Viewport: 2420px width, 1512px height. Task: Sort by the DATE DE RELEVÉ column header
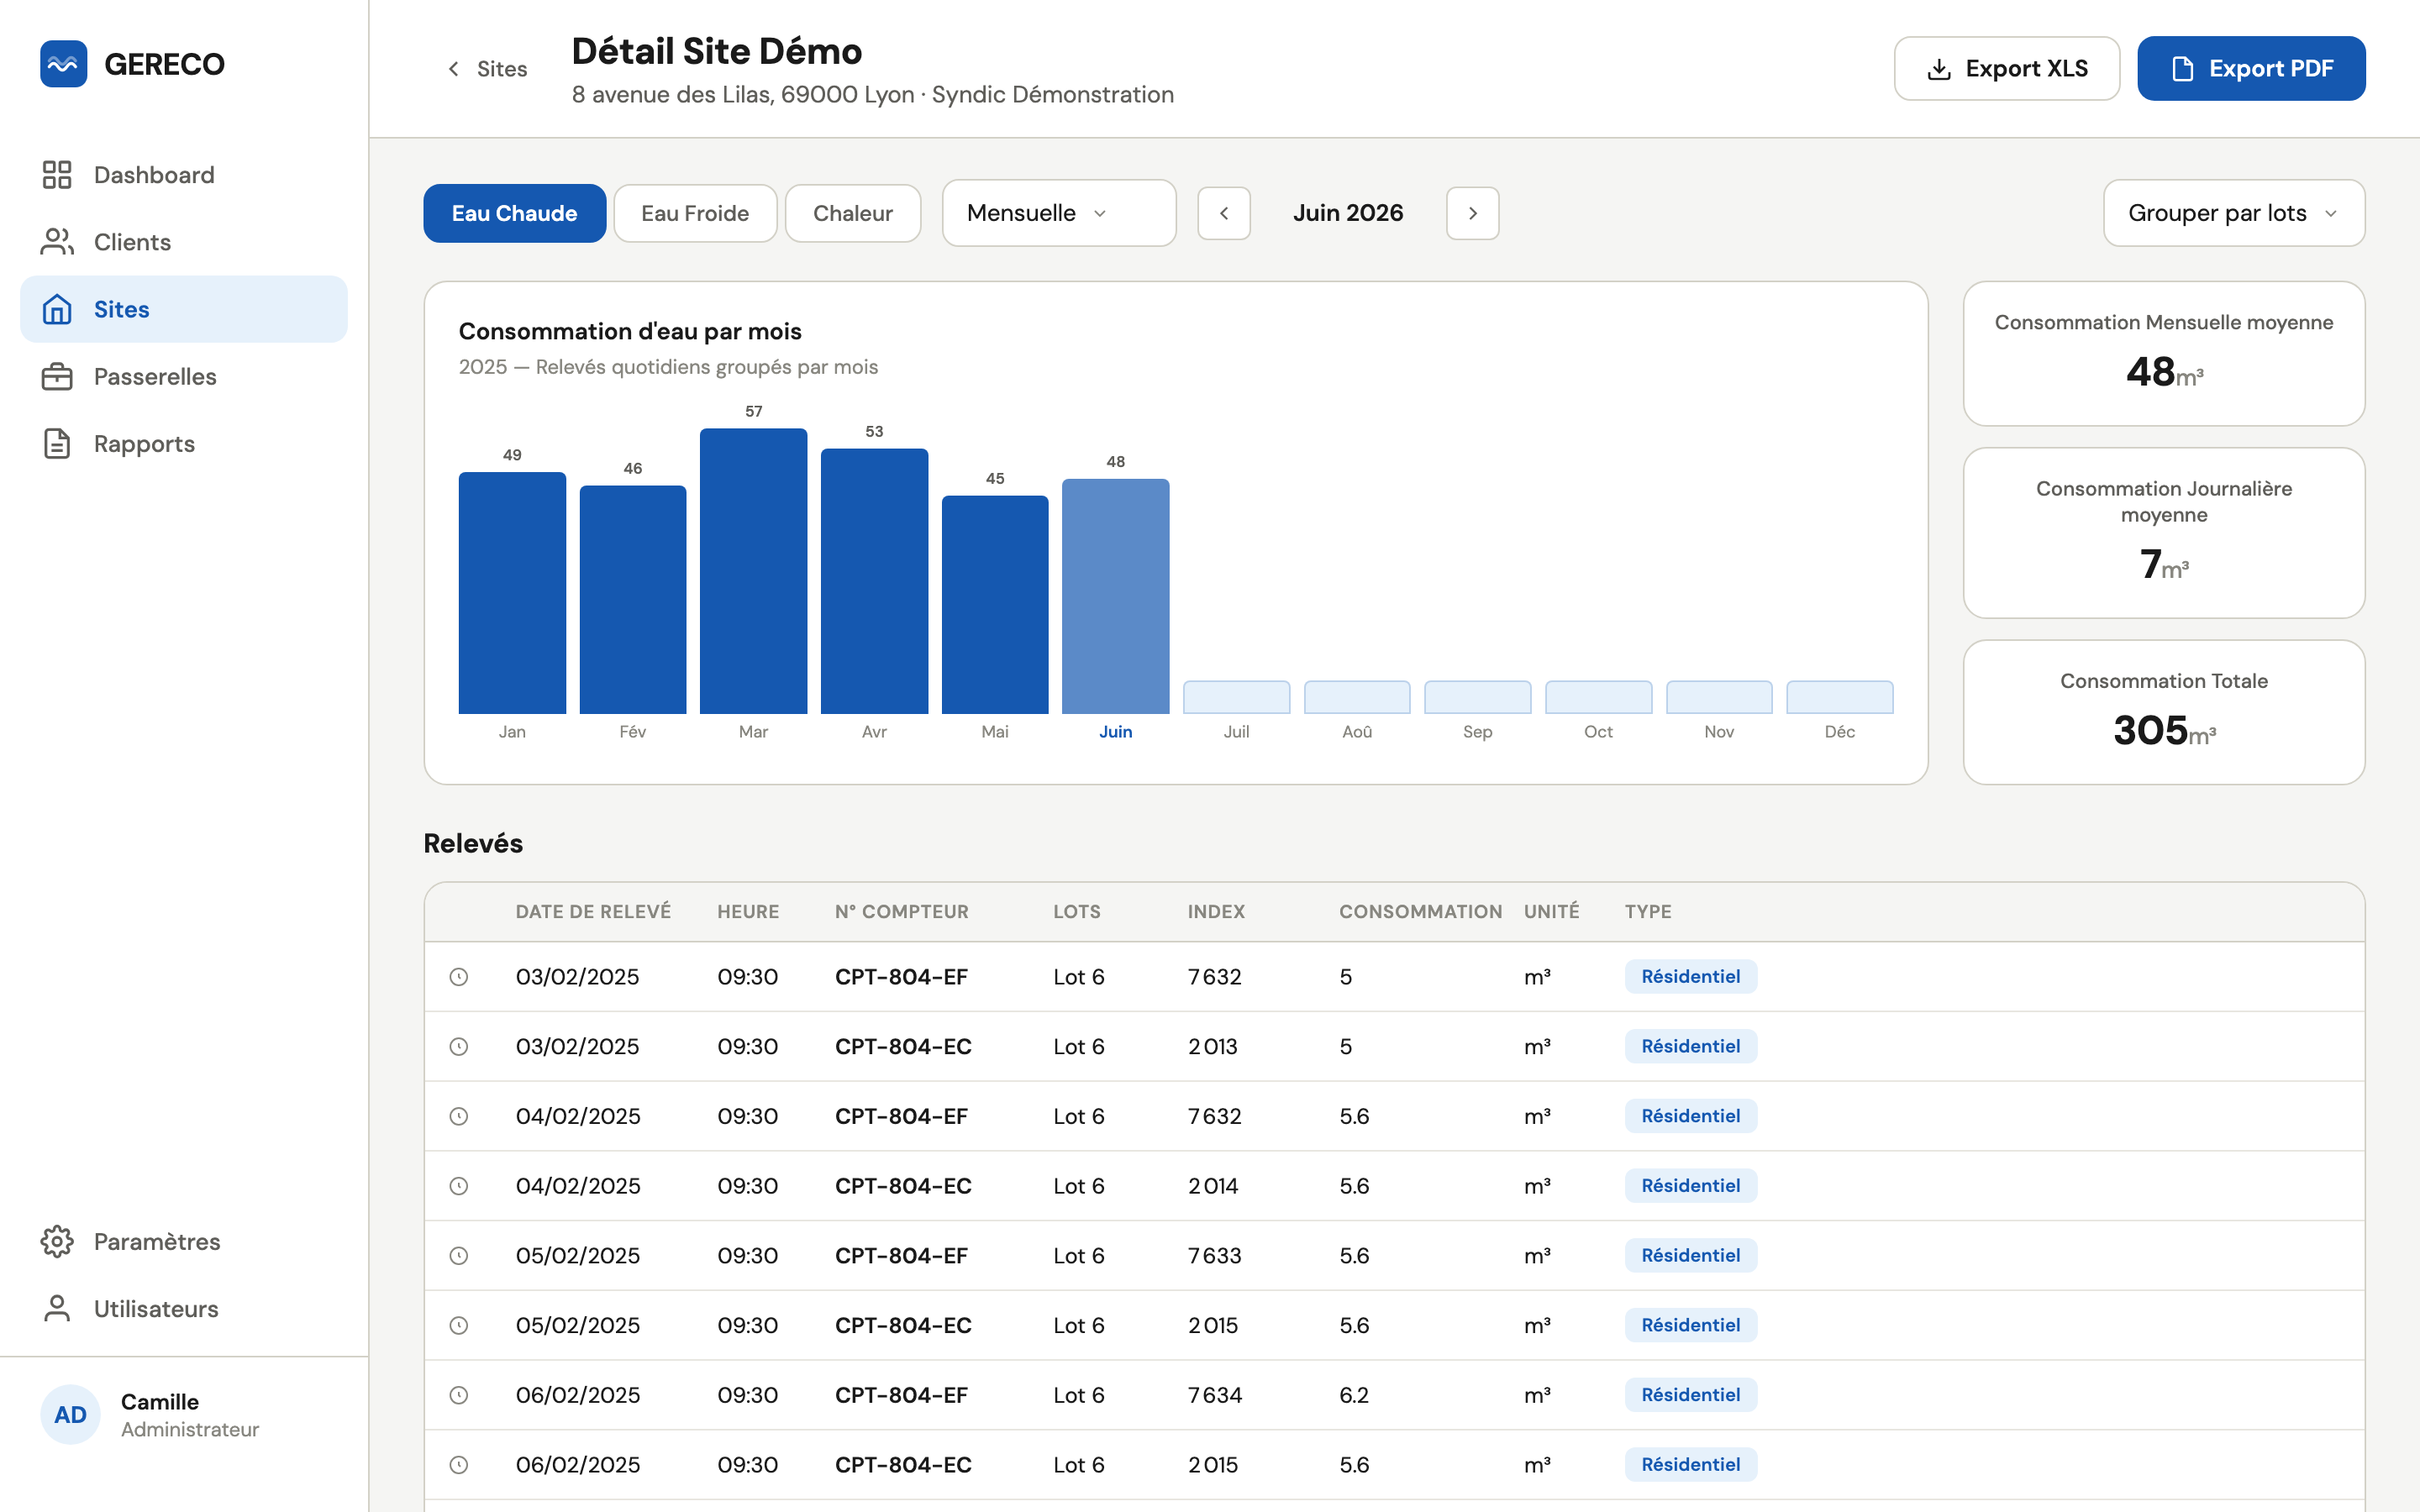593,911
